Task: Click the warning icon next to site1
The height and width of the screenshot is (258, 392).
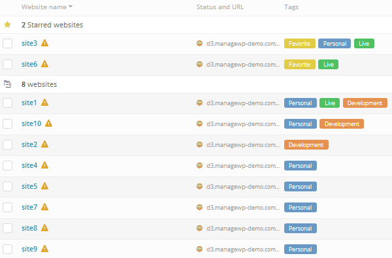Action: [x=44, y=103]
